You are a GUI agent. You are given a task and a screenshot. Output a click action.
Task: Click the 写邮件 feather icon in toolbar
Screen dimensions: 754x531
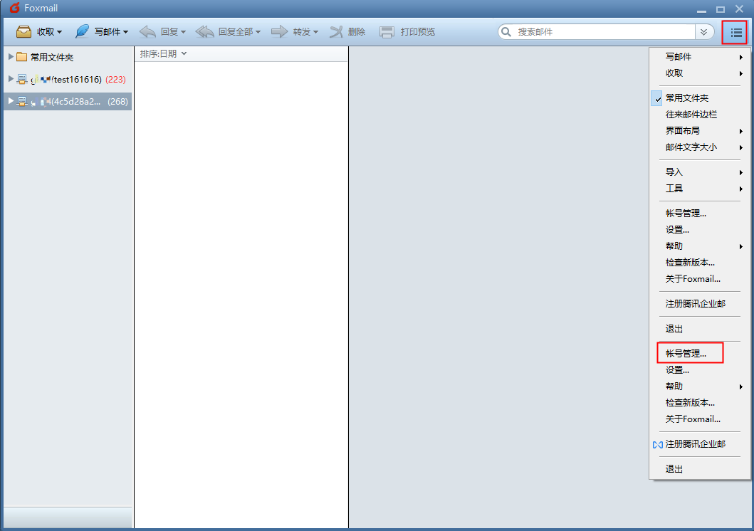pos(83,32)
